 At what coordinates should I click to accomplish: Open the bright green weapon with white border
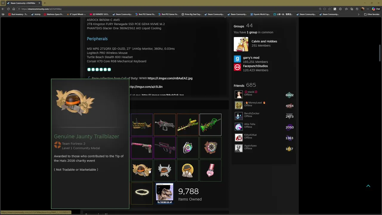click(210, 125)
